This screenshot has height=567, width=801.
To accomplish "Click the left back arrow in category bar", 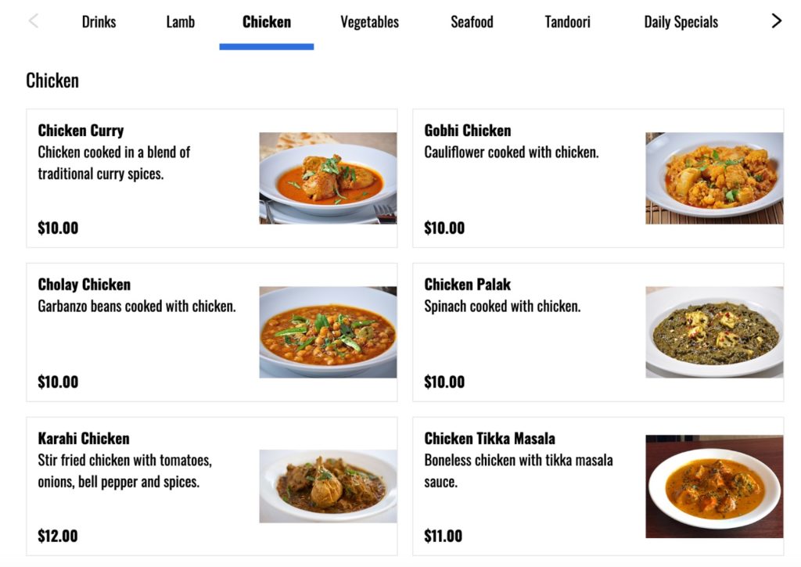I will click(x=33, y=21).
